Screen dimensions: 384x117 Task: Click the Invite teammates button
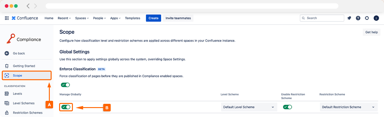click(178, 18)
